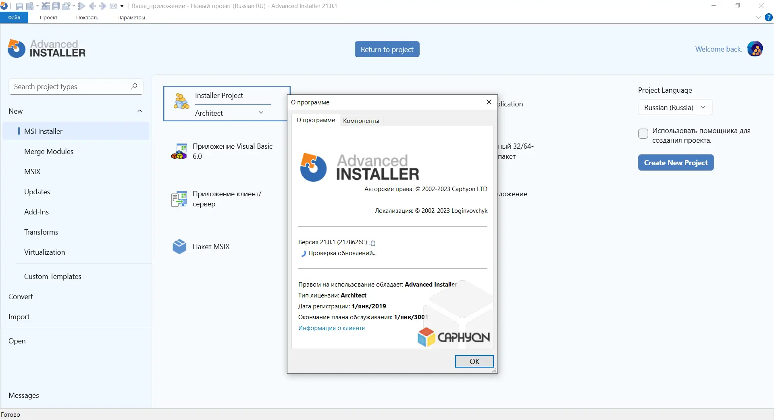774x420 pixels.
Task: Collapse the New section
Action: point(139,111)
